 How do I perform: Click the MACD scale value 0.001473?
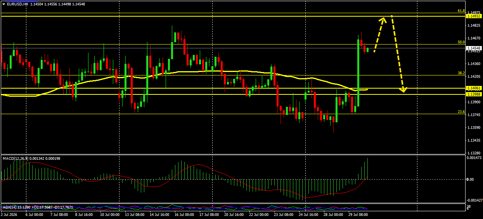click(474, 158)
